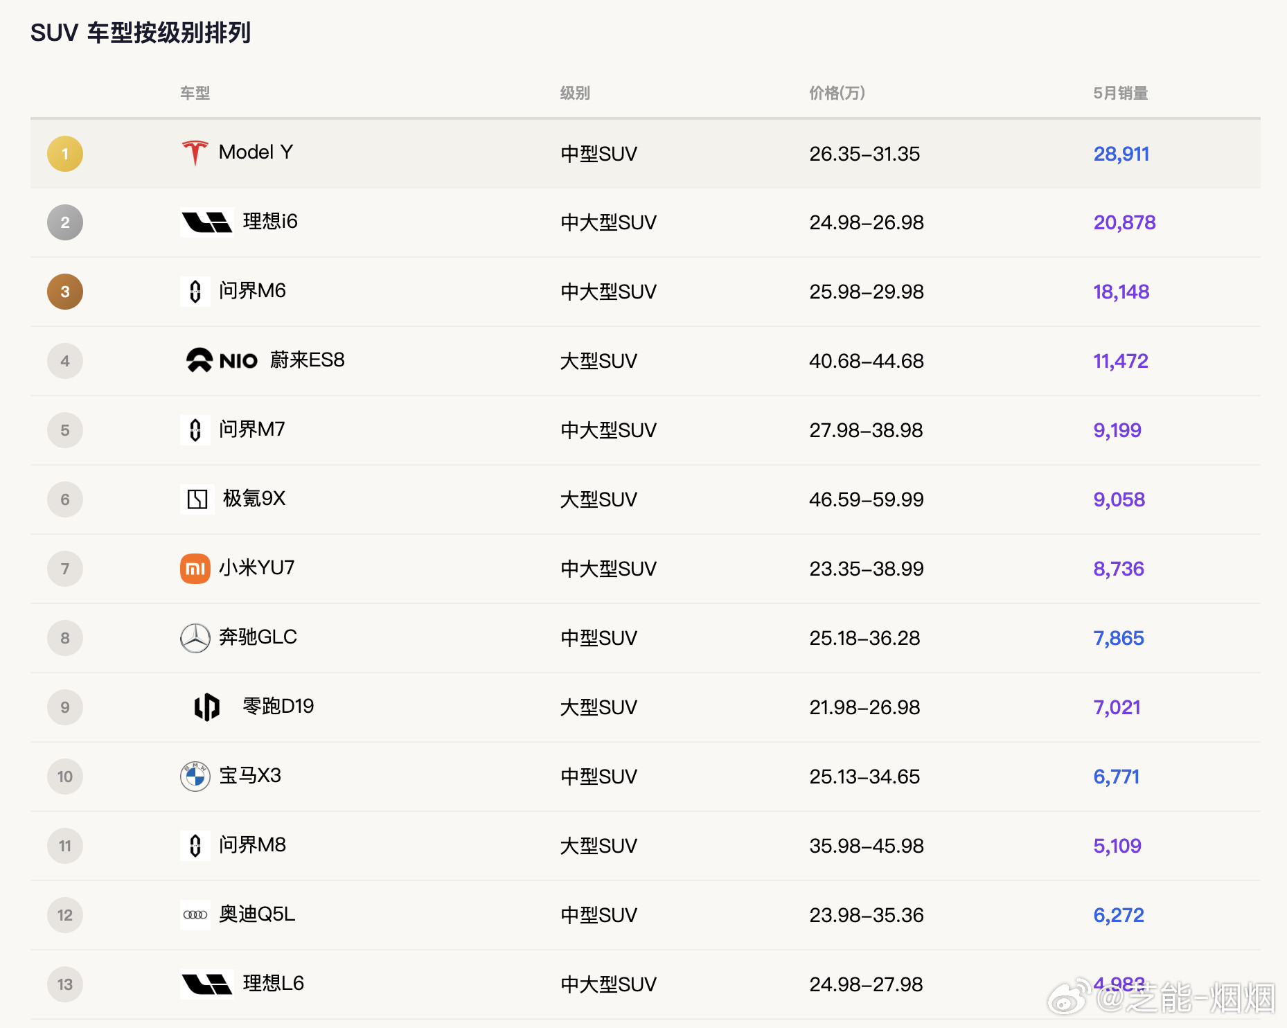Select the 宝马X3 model name
1287x1028 pixels.
coord(250,775)
